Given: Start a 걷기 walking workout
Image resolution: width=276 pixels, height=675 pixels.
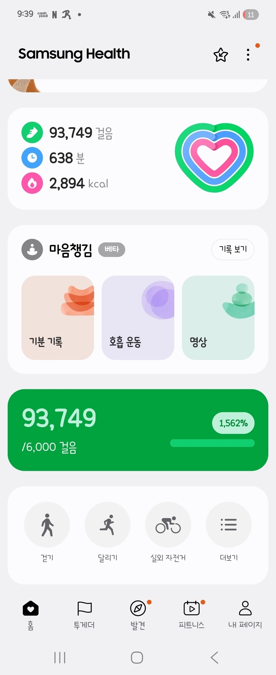Looking at the screenshot, I should pyautogui.click(x=47, y=525).
